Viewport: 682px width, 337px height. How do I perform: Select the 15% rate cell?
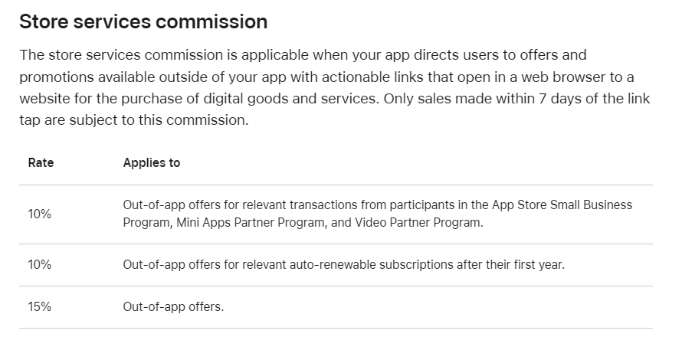(x=40, y=306)
